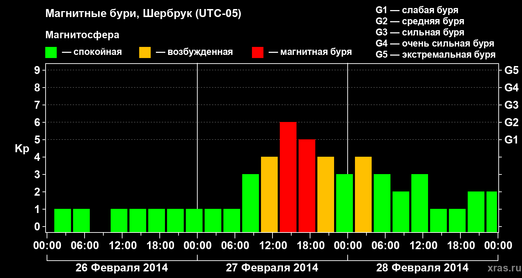The image size is (522, 278).
Task: Click the 'G3 — сильная буря' legend line
Action: (420, 32)
